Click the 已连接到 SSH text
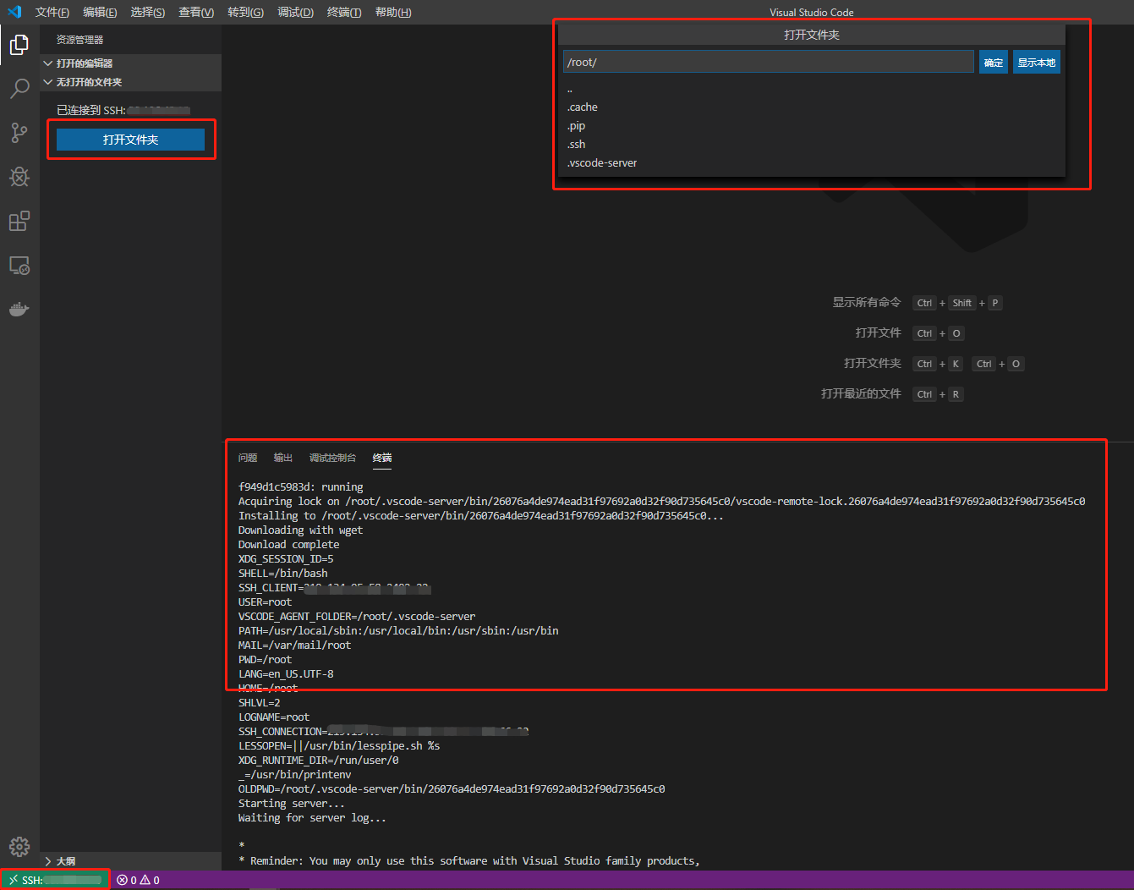This screenshot has width=1134, height=890. [x=90, y=110]
